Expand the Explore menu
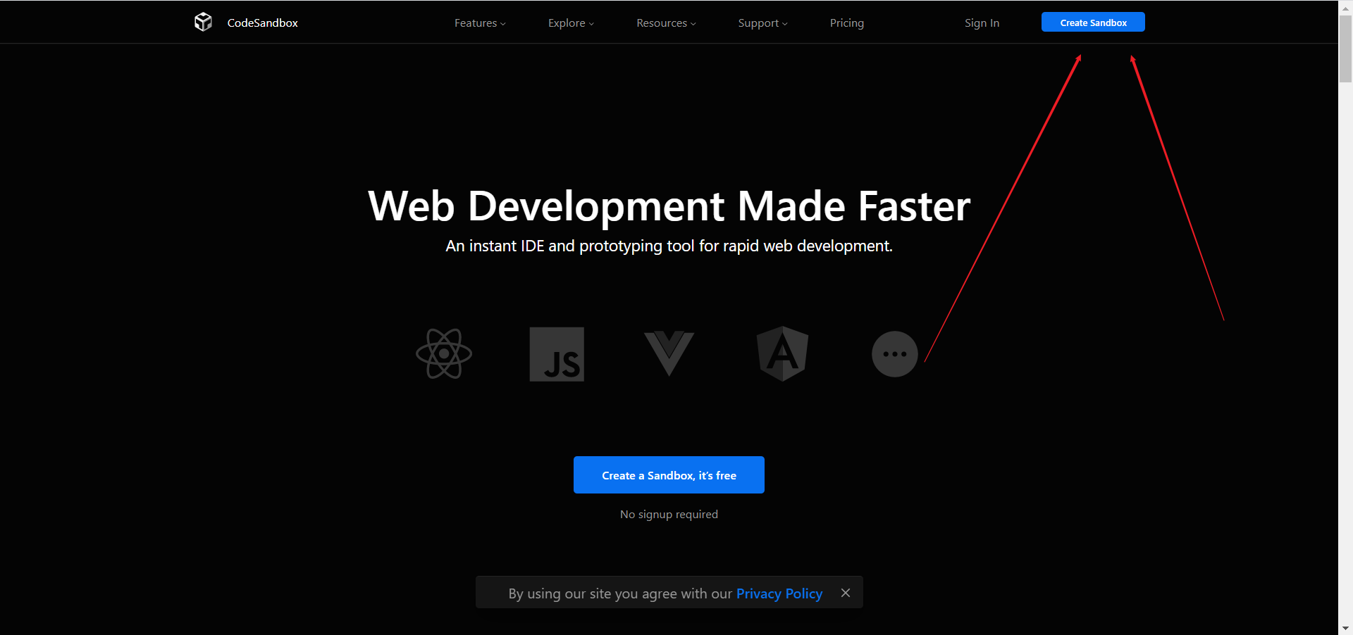This screenshot has height=635, width=1353. coord(571,23)
